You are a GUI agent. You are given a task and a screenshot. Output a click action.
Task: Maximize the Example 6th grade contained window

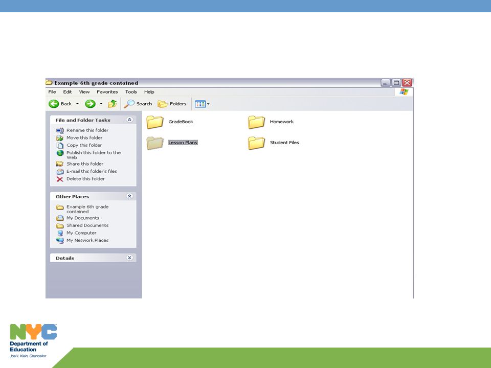[x=396, y=83]
